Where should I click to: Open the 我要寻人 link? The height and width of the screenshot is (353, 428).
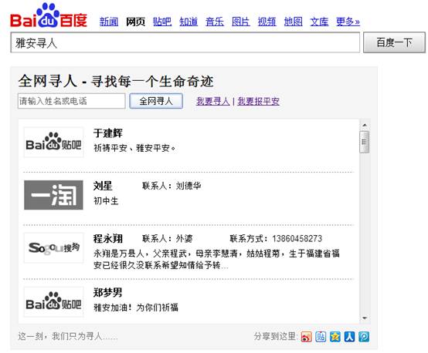click(x=213, y=101)
